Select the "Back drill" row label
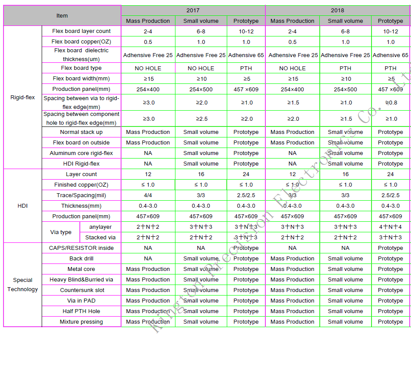The height and width of the screenshot is (386, 411). tap(81, 259)
